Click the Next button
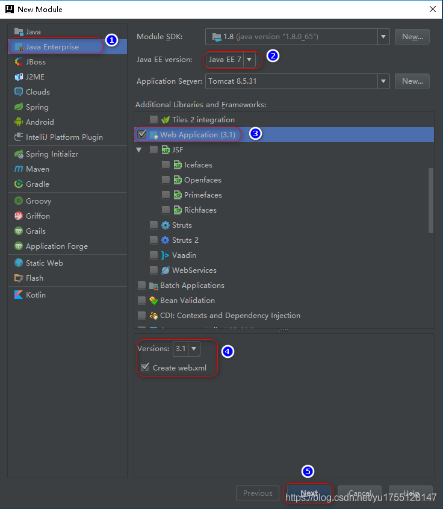The height and width of the screenshot is (509, 443). (309, 493)
